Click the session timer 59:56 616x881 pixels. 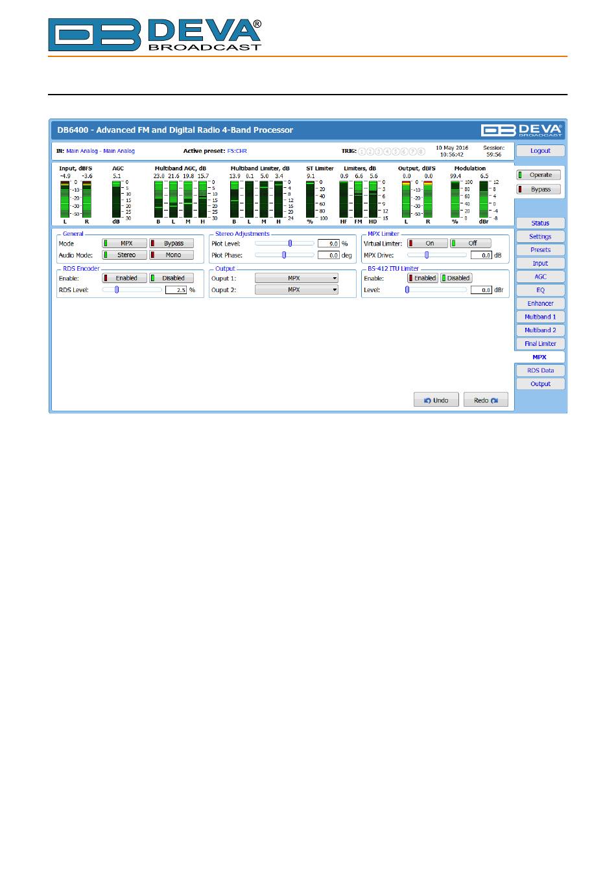tap(493, 155)
